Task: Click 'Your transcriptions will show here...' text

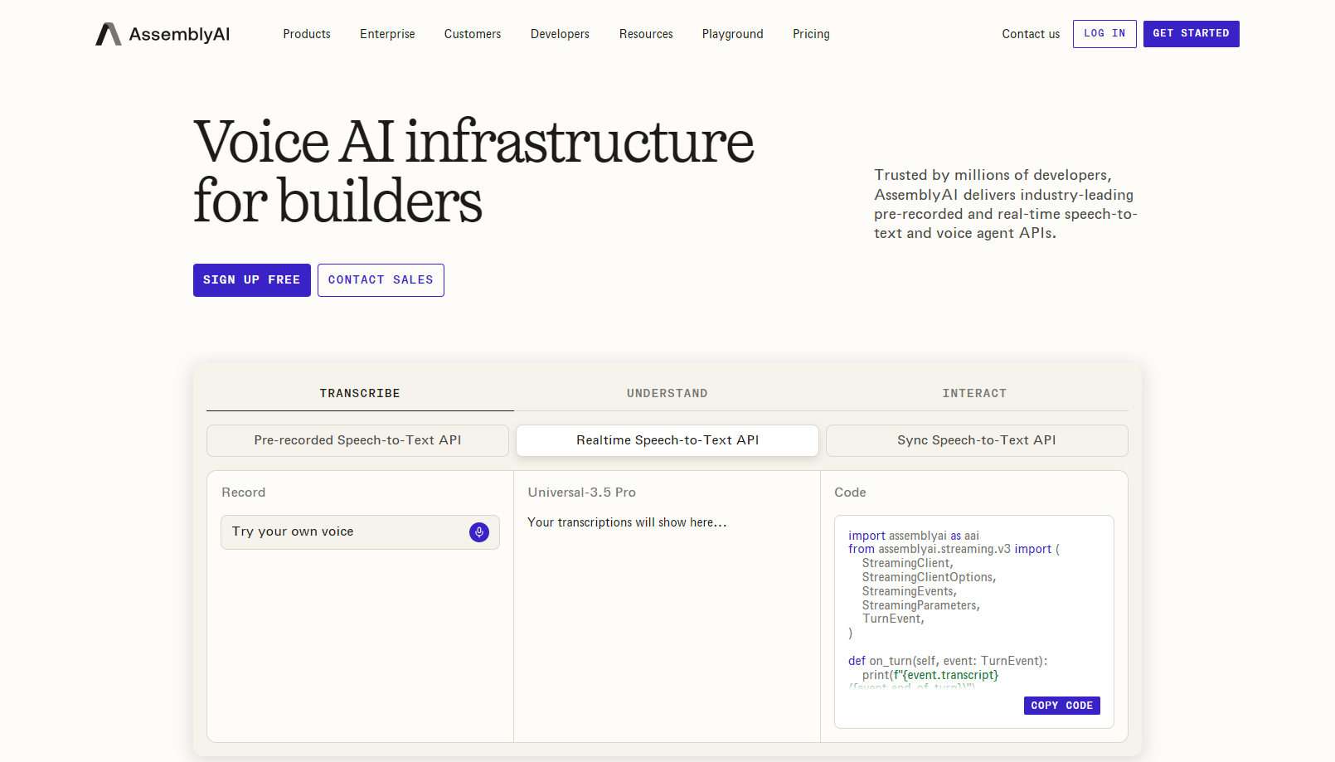Action: [x=627, y=522]
